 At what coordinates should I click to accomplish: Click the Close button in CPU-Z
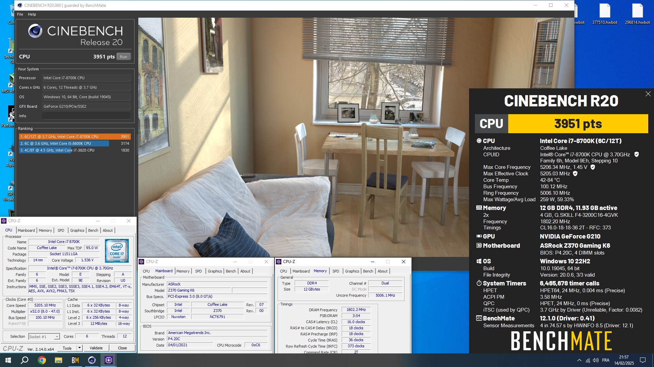pos(122,348)
